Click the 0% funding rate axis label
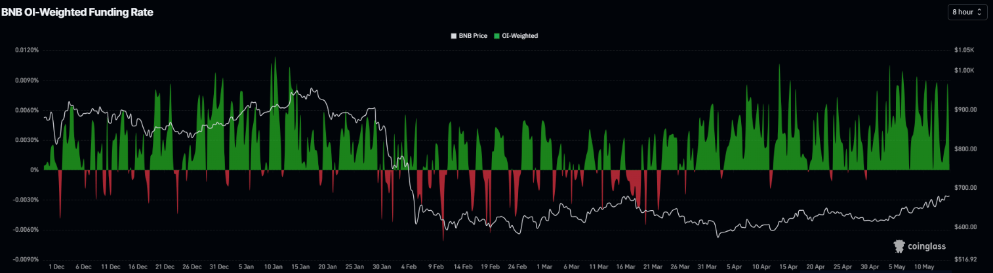 (x=34, y=170)
